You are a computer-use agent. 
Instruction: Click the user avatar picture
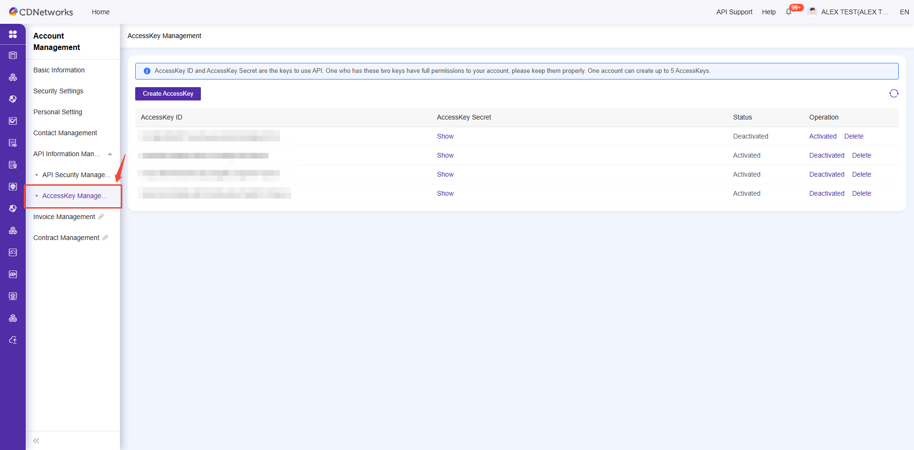tap(813, 11)
